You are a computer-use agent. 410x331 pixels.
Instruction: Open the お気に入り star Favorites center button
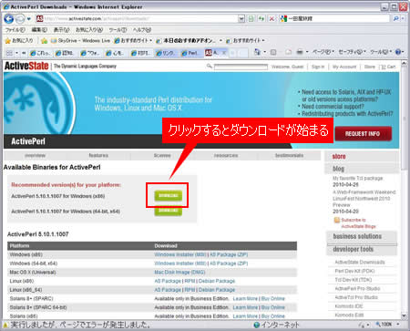coord(19,40)
